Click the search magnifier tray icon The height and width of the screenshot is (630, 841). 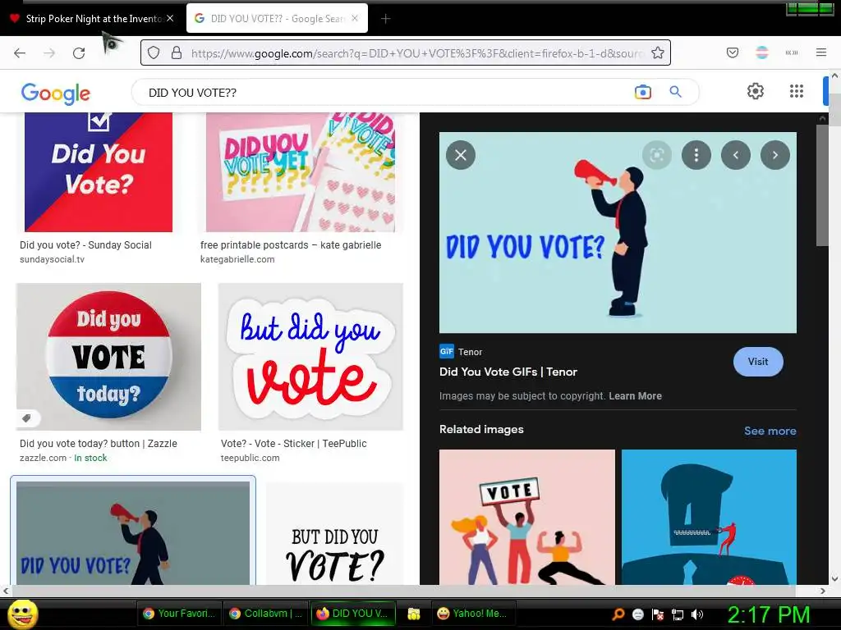[x=618, y=614]
